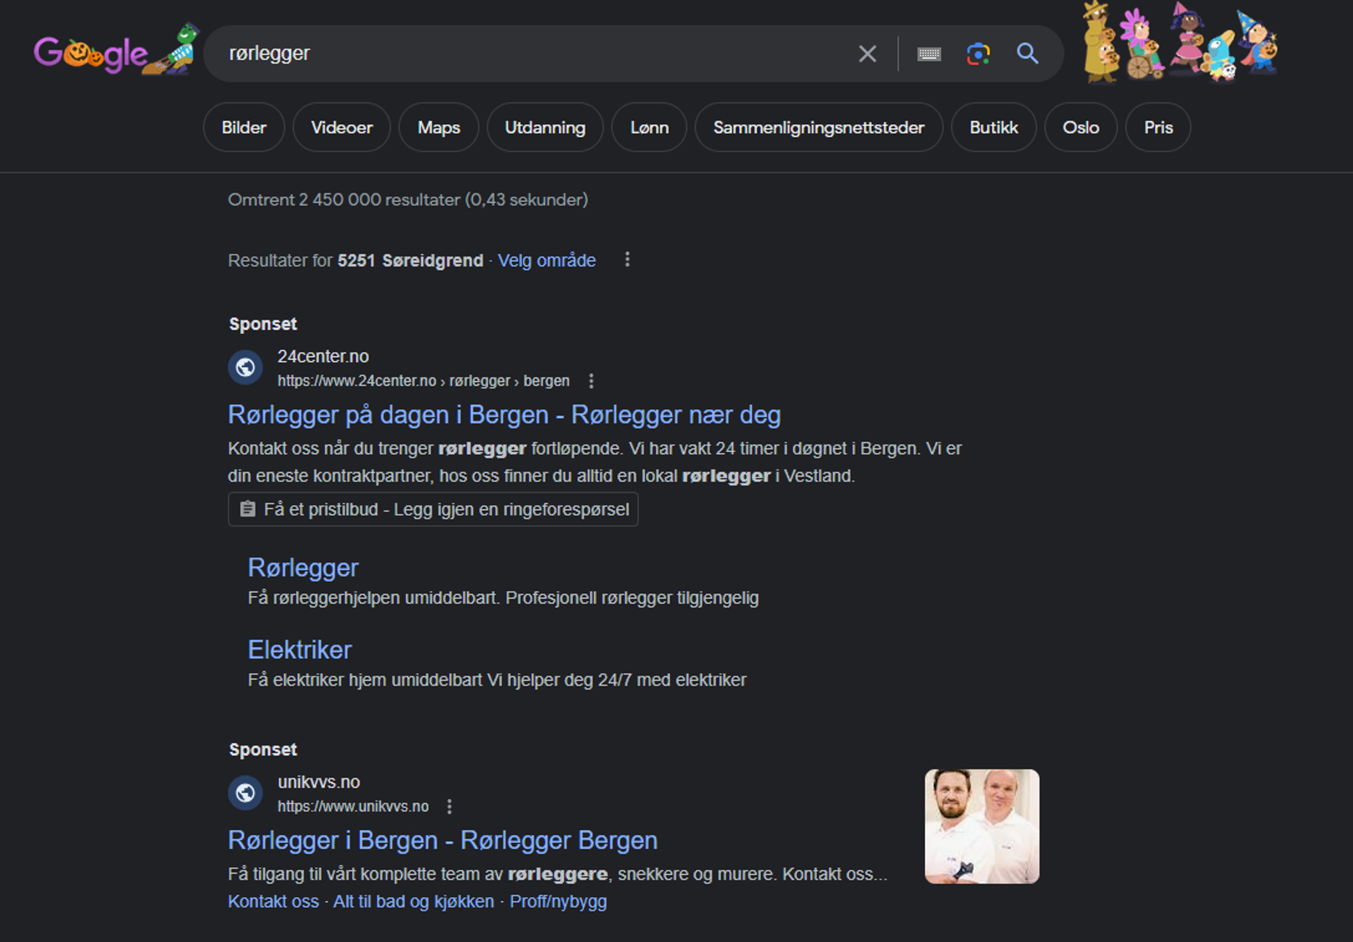Open Alt til bad og kjøkken link

(x=414, y=901)
